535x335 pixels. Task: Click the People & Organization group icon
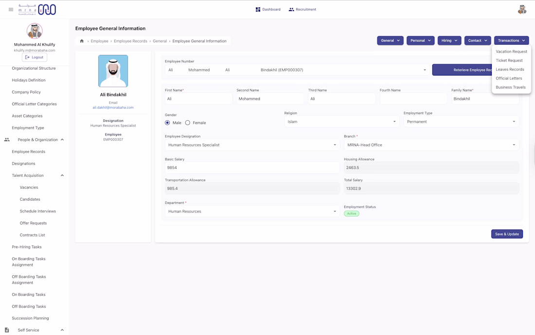pos(7,140)
